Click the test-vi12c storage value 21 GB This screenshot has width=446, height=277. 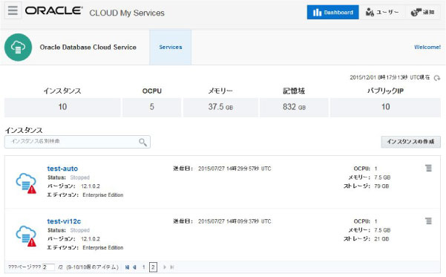(x=381, y=239)
